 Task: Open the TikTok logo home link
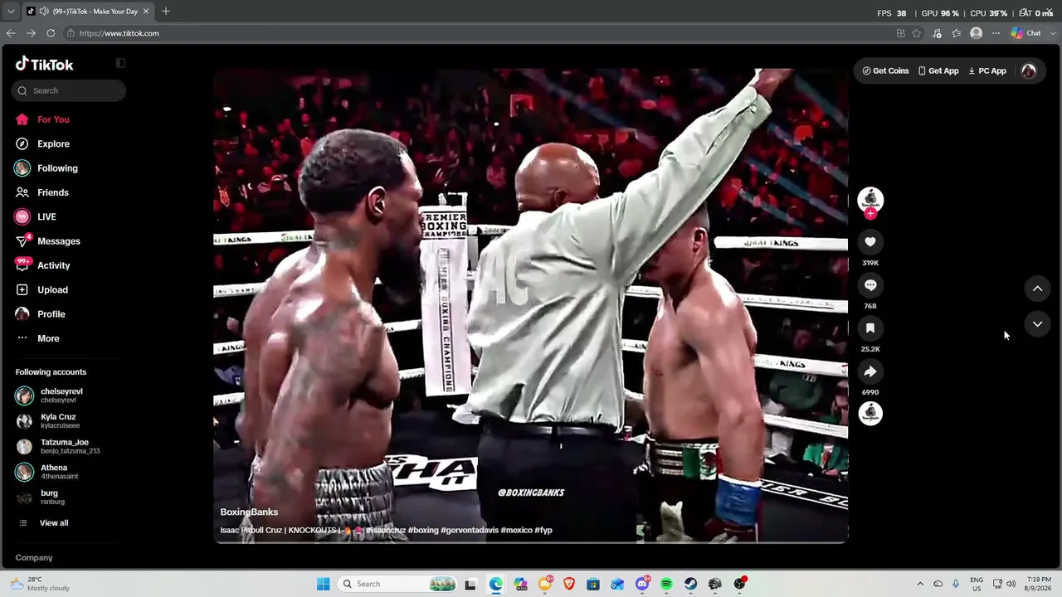coord(45,65)
